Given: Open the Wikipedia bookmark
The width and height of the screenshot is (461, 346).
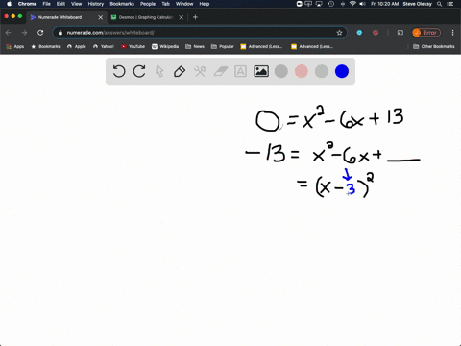Looking at the screenshot, I should (165, 46).
